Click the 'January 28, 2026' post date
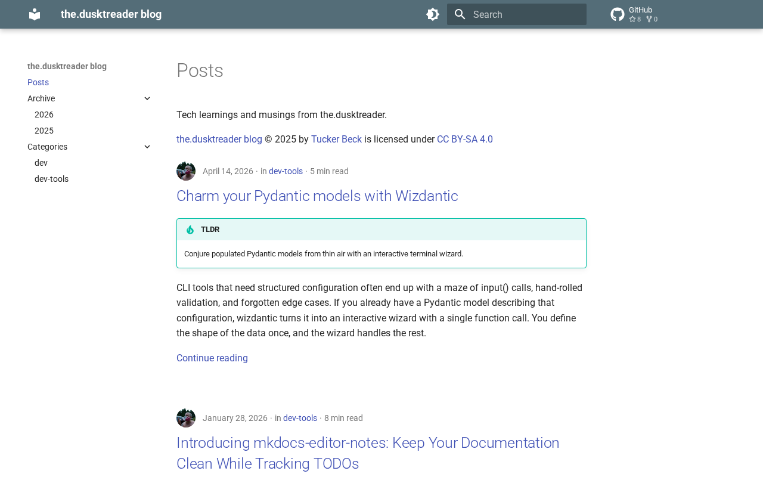 [x=235, y=418]
